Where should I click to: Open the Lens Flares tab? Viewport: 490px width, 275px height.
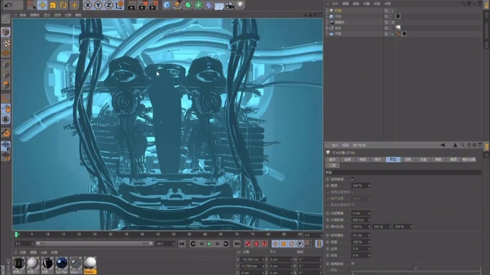click(469, 159)
